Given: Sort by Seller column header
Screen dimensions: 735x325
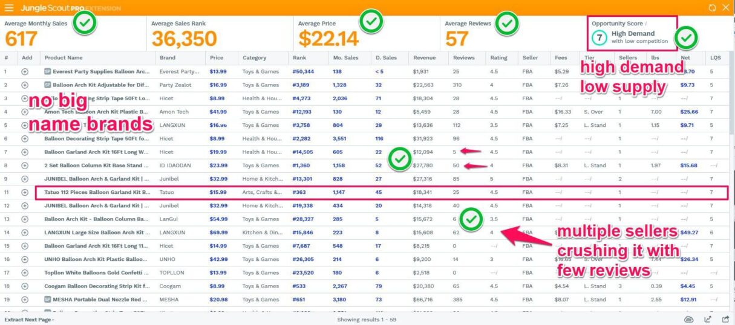Looking at the screenshot, I should coord(530,58).
